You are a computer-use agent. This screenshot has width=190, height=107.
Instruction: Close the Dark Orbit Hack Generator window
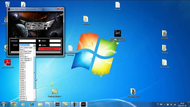60,9
